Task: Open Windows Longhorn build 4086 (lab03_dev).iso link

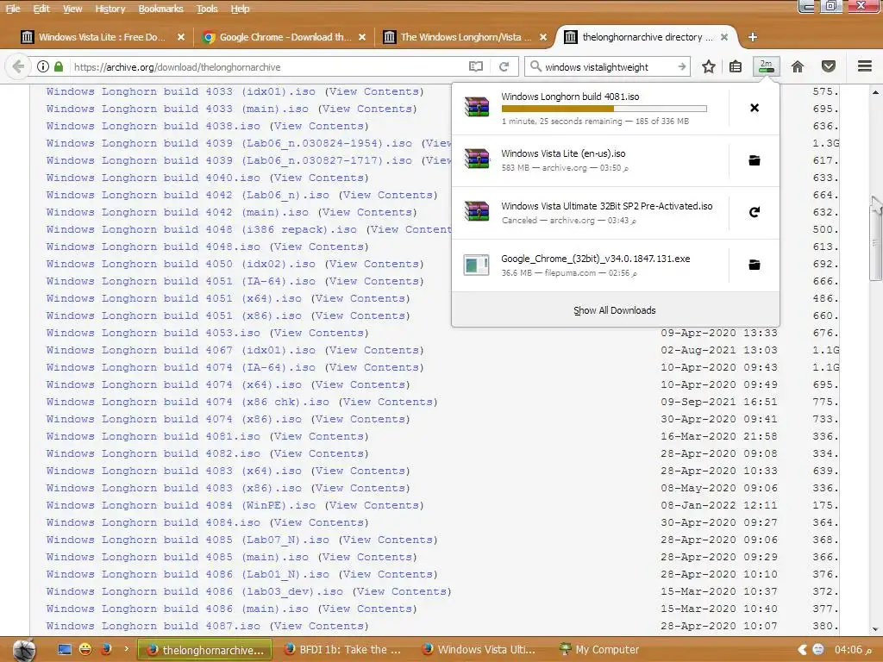Action: coord(195,591)
